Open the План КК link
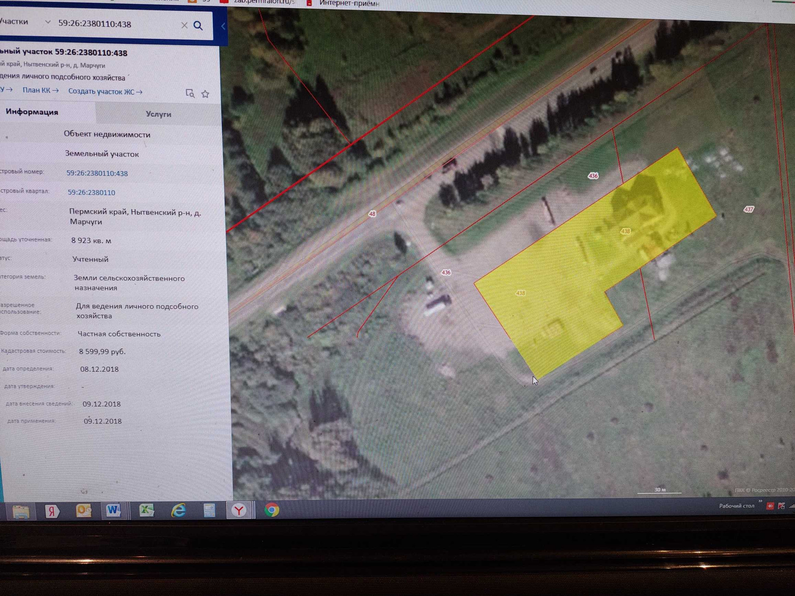 pyautogui.click(x=40, y=90)
